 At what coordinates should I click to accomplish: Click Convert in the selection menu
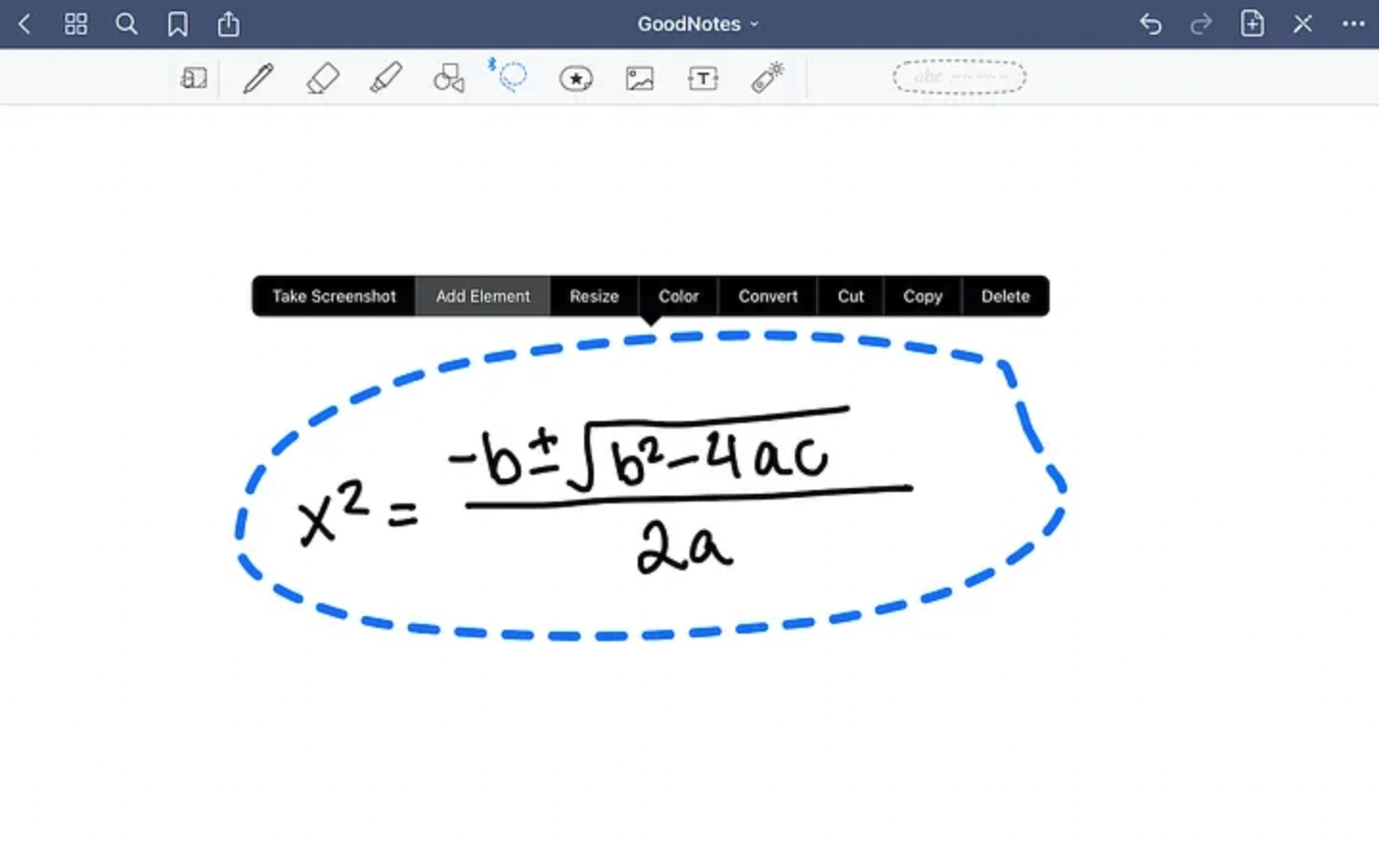(x=767, y=297)
